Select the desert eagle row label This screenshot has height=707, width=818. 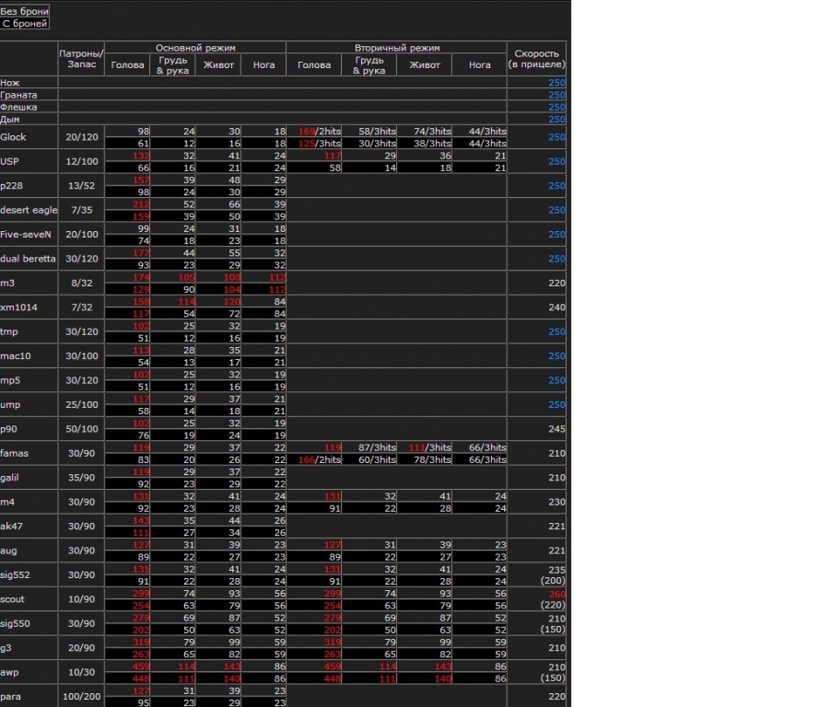pos(29,210)
